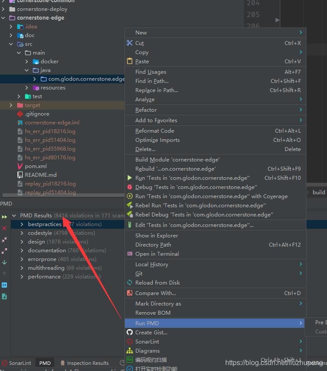Click export results file icon in PMD panel

pos(4,296)
